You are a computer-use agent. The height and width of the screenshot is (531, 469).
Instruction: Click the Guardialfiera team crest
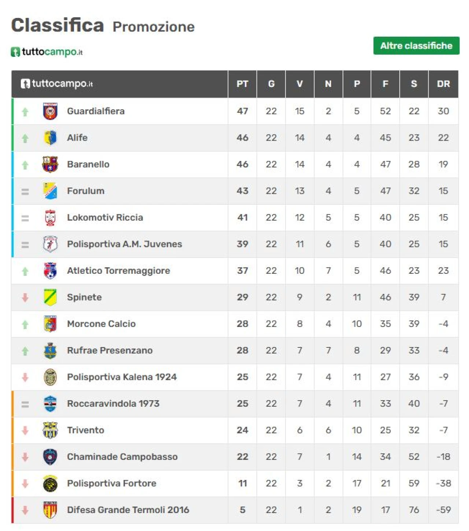tap(50, 111)
